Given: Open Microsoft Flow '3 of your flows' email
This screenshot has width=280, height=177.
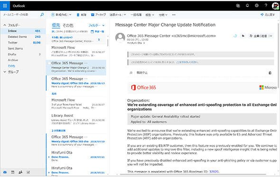Looking at the screenshot, I should click(x=76, y=103).
